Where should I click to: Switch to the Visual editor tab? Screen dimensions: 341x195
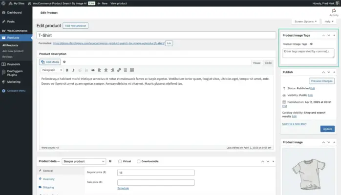coord(256,63)
